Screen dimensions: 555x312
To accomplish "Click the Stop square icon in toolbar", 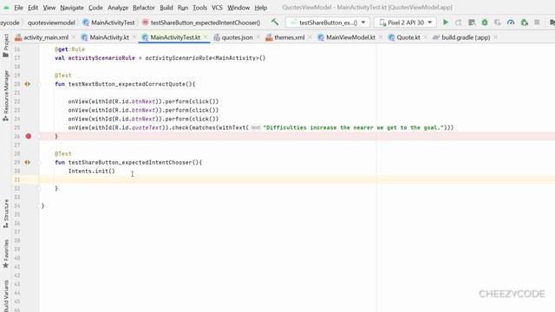I will pos(537,23).
